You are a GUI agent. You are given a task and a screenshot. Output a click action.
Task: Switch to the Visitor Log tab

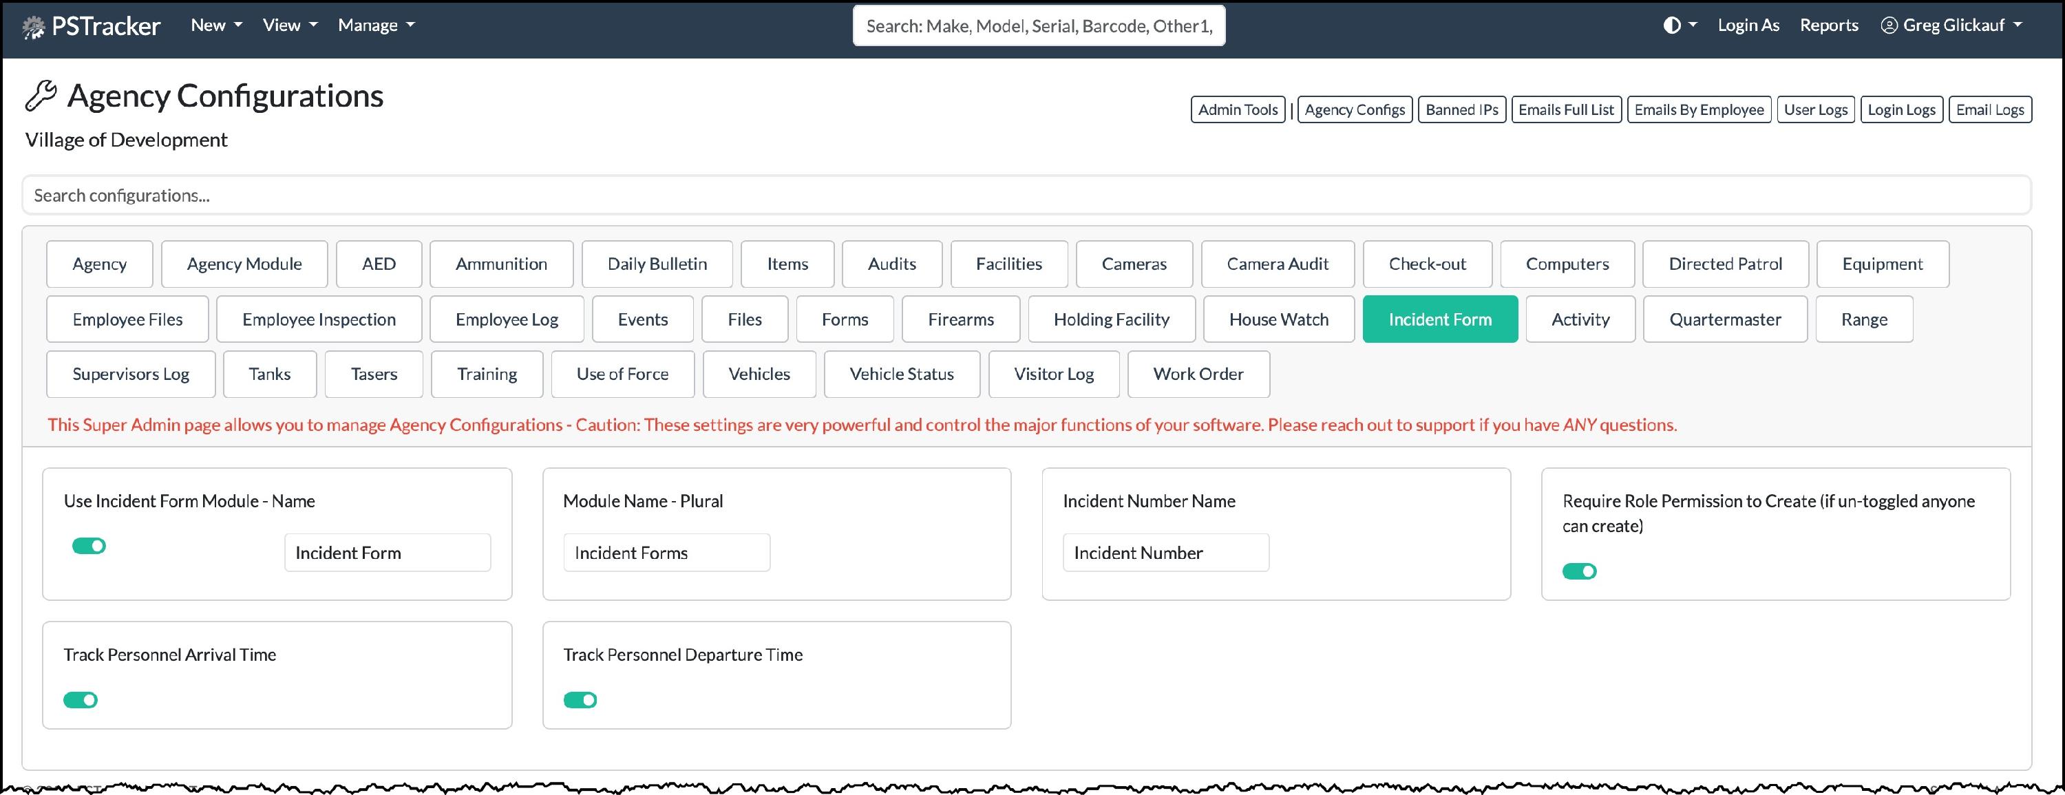click(x=1054, y=374)
